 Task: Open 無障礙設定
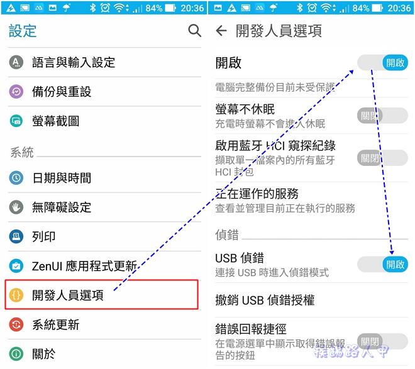pos(104,207)
